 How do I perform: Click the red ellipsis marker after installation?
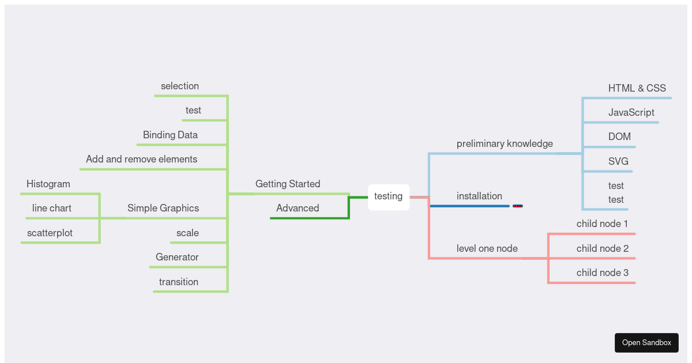pos(518,206)
